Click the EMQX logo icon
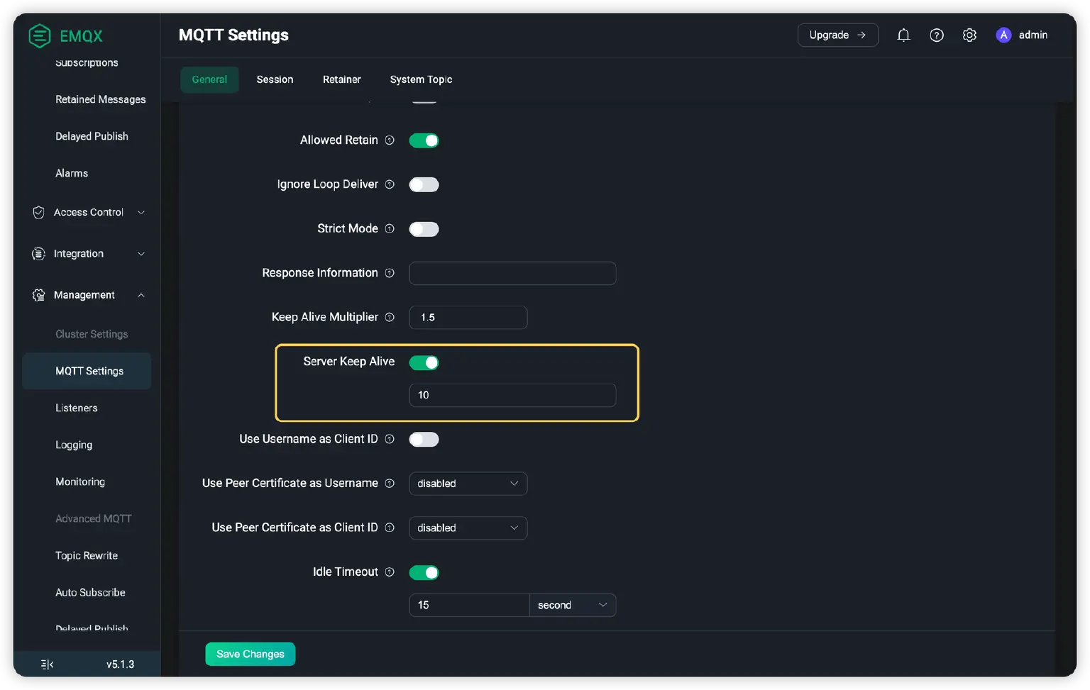The image size is (1090, 690). coord(40,35)
